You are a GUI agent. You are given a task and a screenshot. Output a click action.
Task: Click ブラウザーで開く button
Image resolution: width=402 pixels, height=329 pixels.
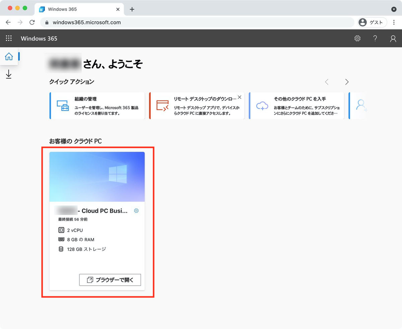(x=110, y=280)
